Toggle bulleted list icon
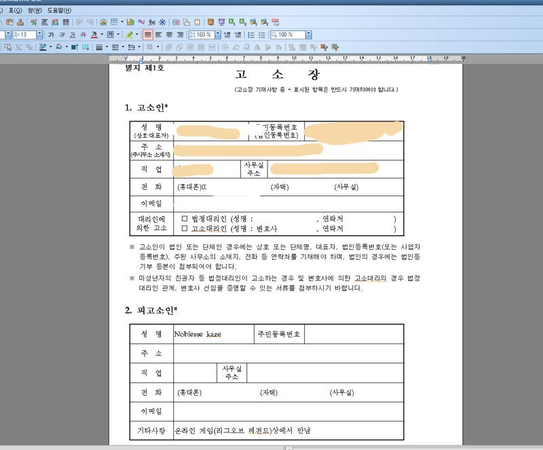 262,35
